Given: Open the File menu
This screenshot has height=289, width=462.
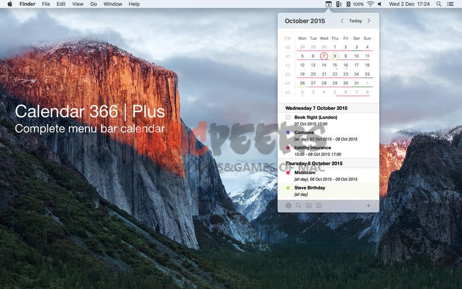Looking at the screenshot, I should [x=46, y=4].
